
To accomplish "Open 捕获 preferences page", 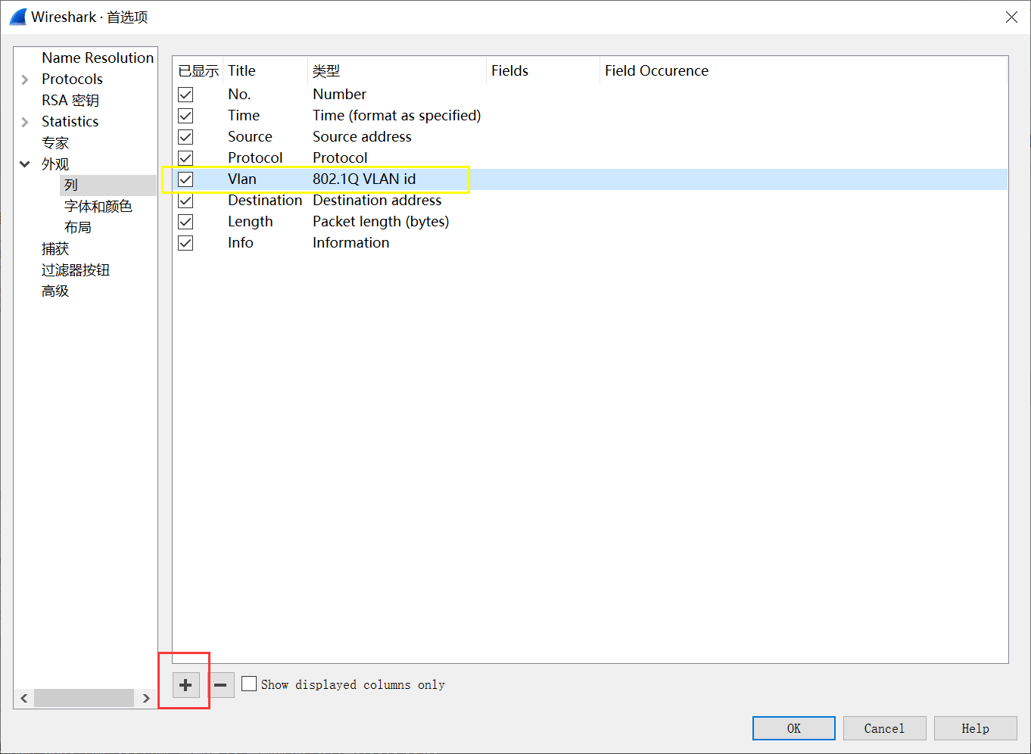I will coord(55,248).
